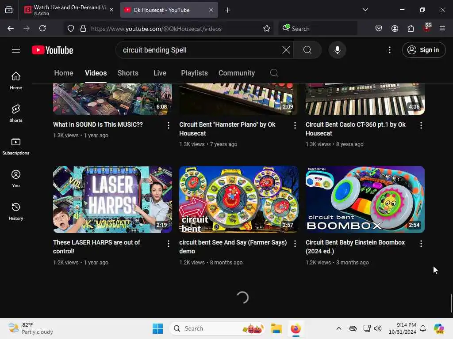This screenshot has height=339, width=453.
Task: Click the Sign in button
Action: click(423, 50)
